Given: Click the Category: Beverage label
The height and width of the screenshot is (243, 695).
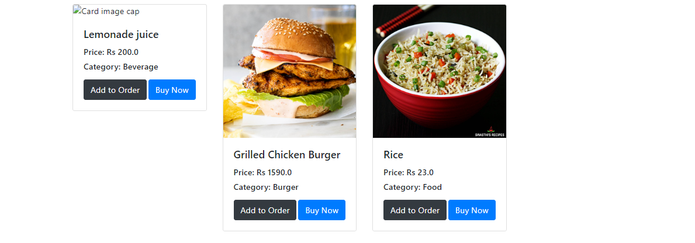Looking at the screenshot, I should 121,67.
